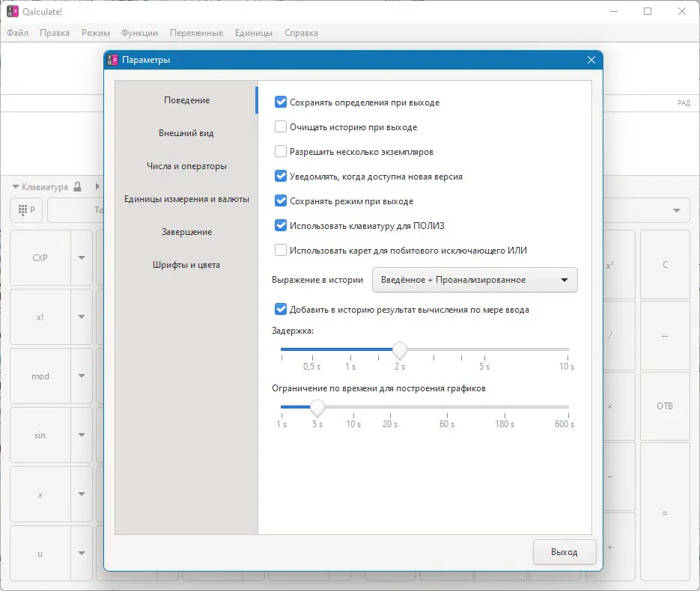This screenshot has width=700, height=591.
Task: Click the "sin" keypad button
Action: pyautogui.click(x=40, y=435)
